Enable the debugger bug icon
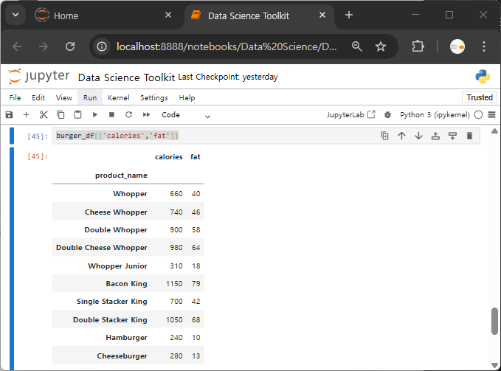The width and height of the screenshot is (501, 371). coord(387,114)
